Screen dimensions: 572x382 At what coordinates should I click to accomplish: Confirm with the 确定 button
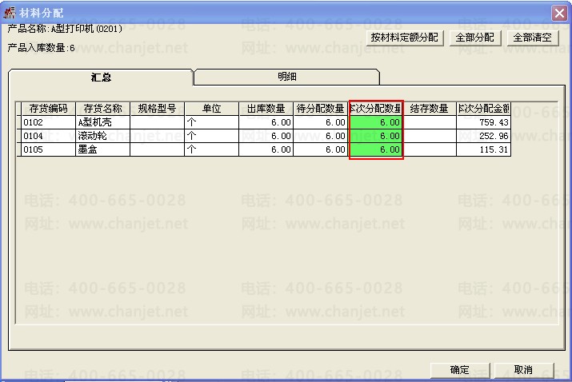pyautogui.click(x=460, y=370)
